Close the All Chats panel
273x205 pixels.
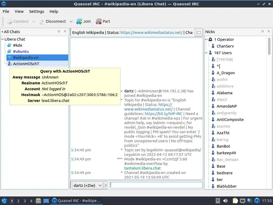[65, 31]
